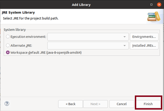Open the Installed JREs... button
164x111 pixels.
(x=144, y=45)
